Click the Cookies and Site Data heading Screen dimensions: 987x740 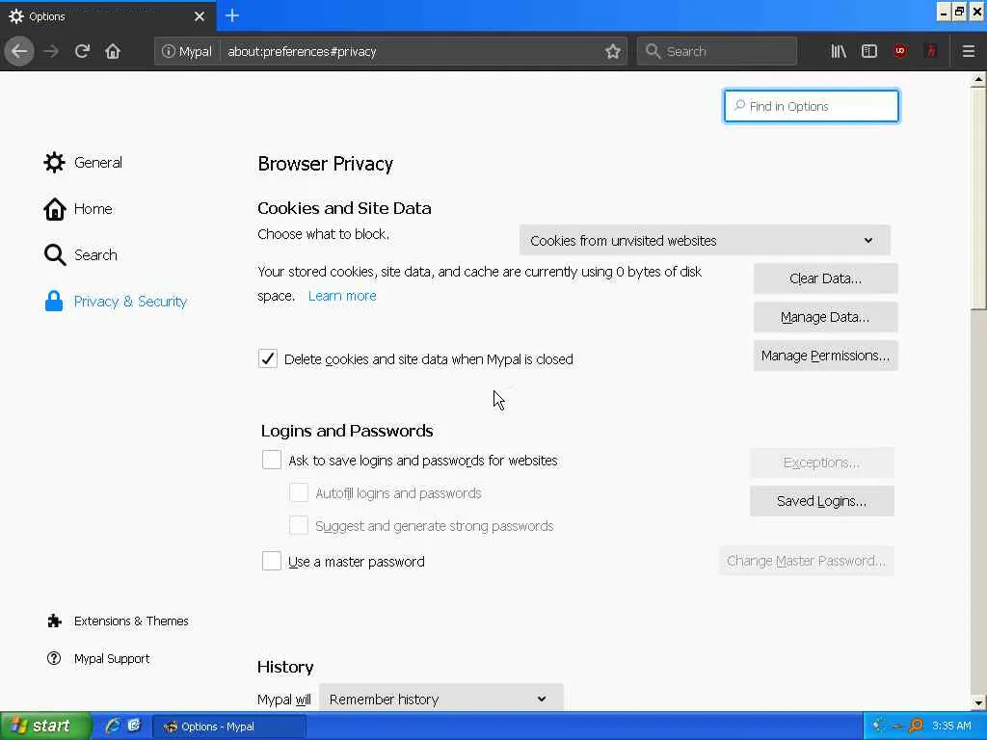tap(344, 208)
